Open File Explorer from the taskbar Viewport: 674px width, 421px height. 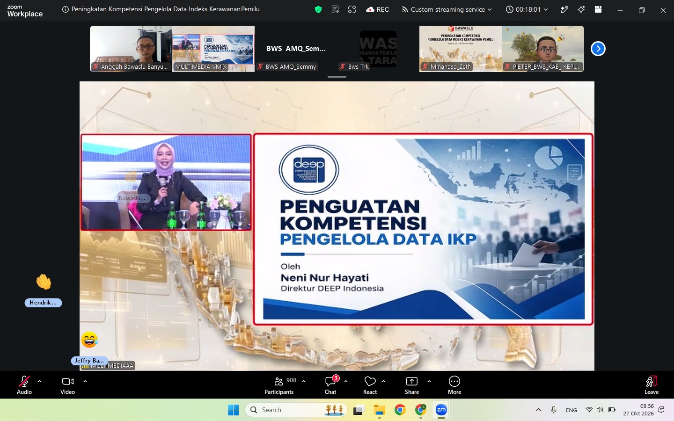pos(380,410)
